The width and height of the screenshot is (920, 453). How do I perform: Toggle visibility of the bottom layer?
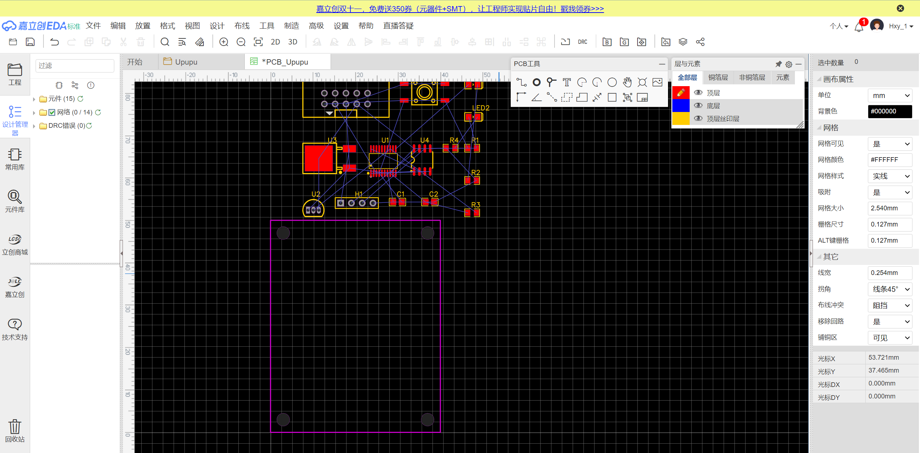click(698, 106)
